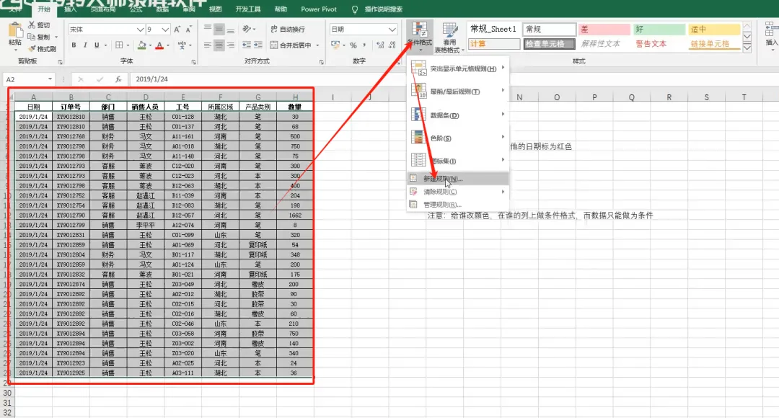
Task: Apply cell borders icon
Action: tap(119, 45)
